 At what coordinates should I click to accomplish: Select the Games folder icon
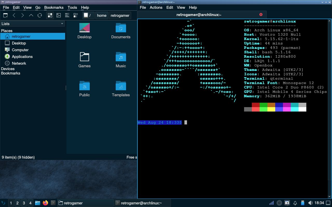(x=85, y=60)
